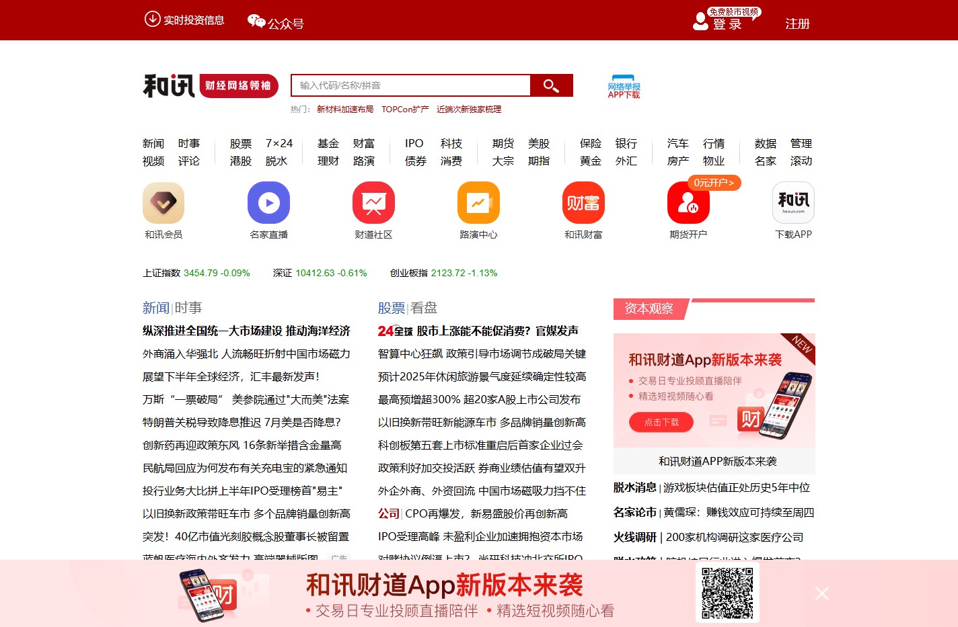Screen dimensions: 958x627
Task: Click the search magnifier button
Action: [x=551, y=85]
